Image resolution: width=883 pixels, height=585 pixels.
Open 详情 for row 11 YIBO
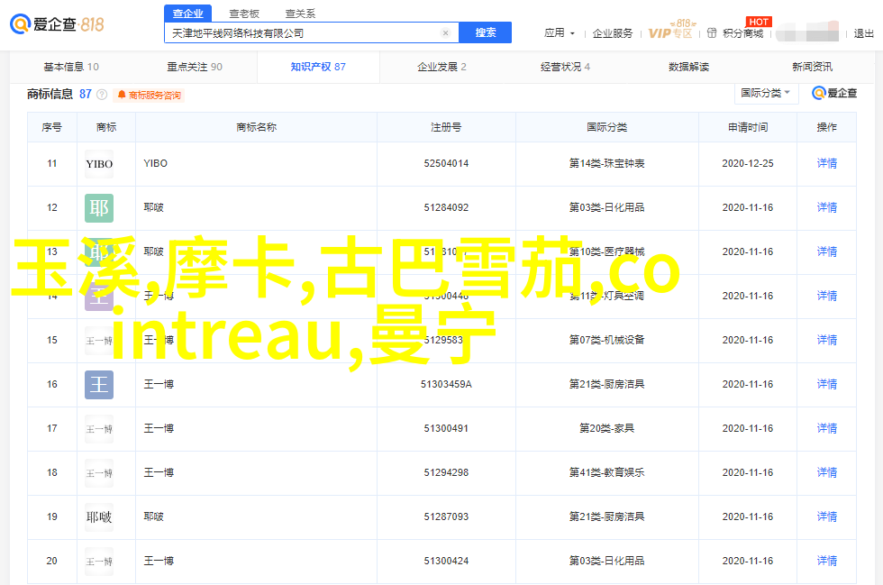click(x=827, y=163)
